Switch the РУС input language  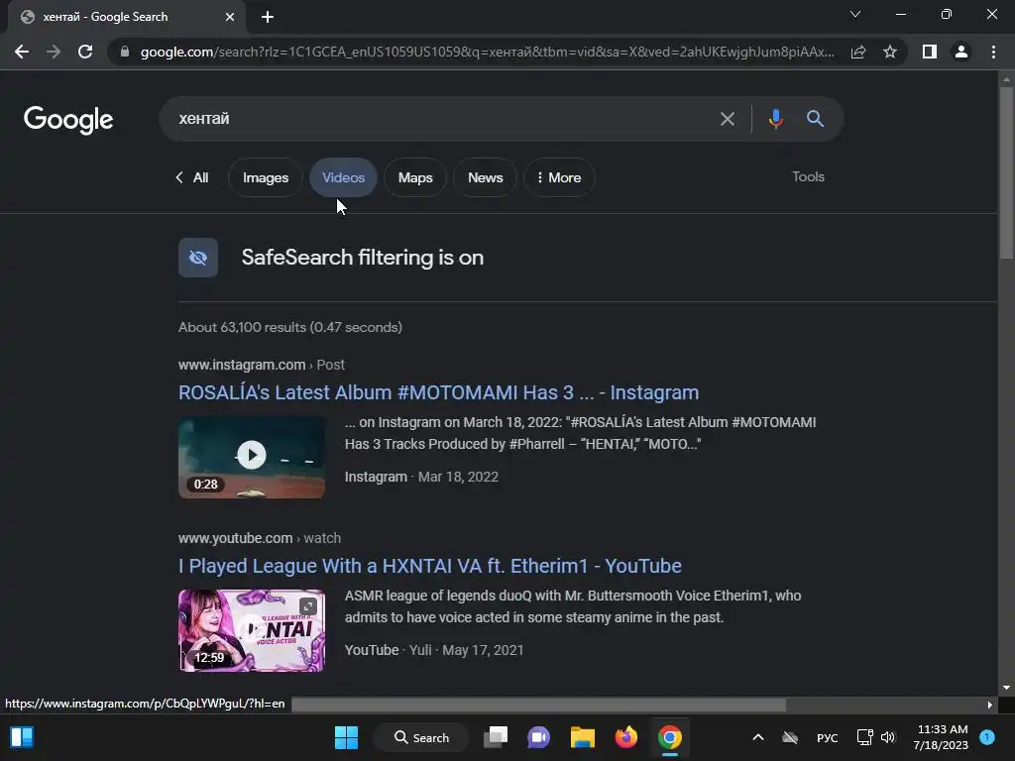tap(828, 737)
